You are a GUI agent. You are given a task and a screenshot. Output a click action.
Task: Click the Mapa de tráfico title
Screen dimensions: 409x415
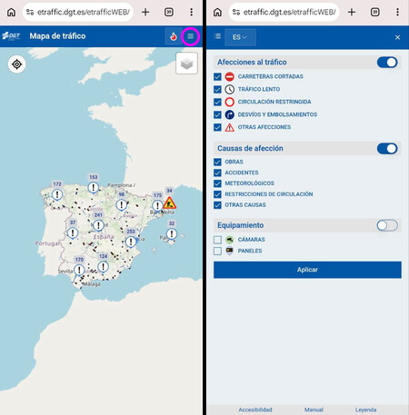[x=57, y=36]
